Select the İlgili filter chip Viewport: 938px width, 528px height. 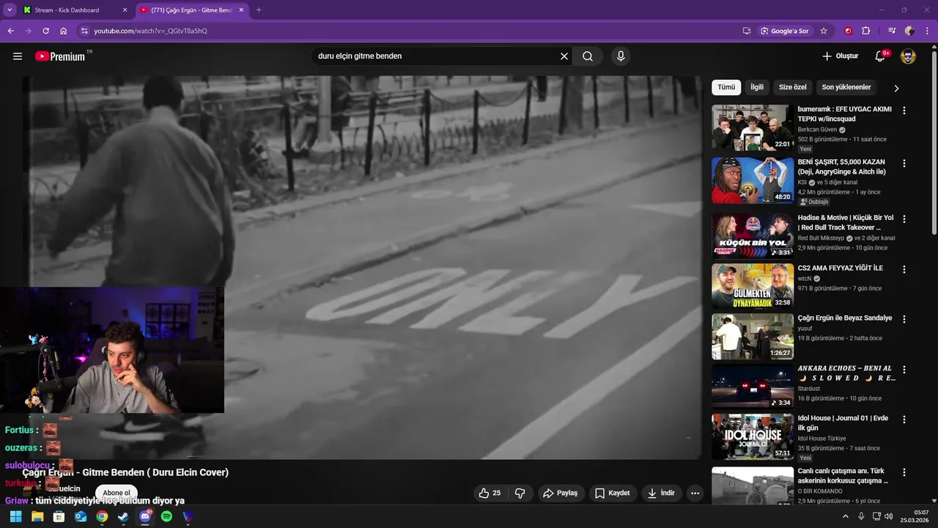click(757, 87)
